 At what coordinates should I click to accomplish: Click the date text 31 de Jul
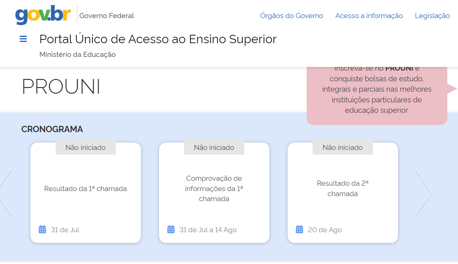65,230
